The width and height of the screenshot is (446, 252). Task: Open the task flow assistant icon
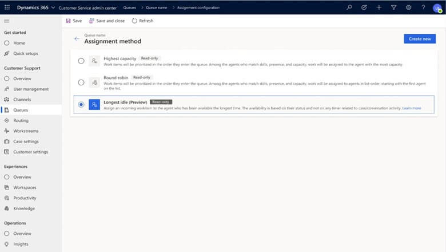click(364, 7)
